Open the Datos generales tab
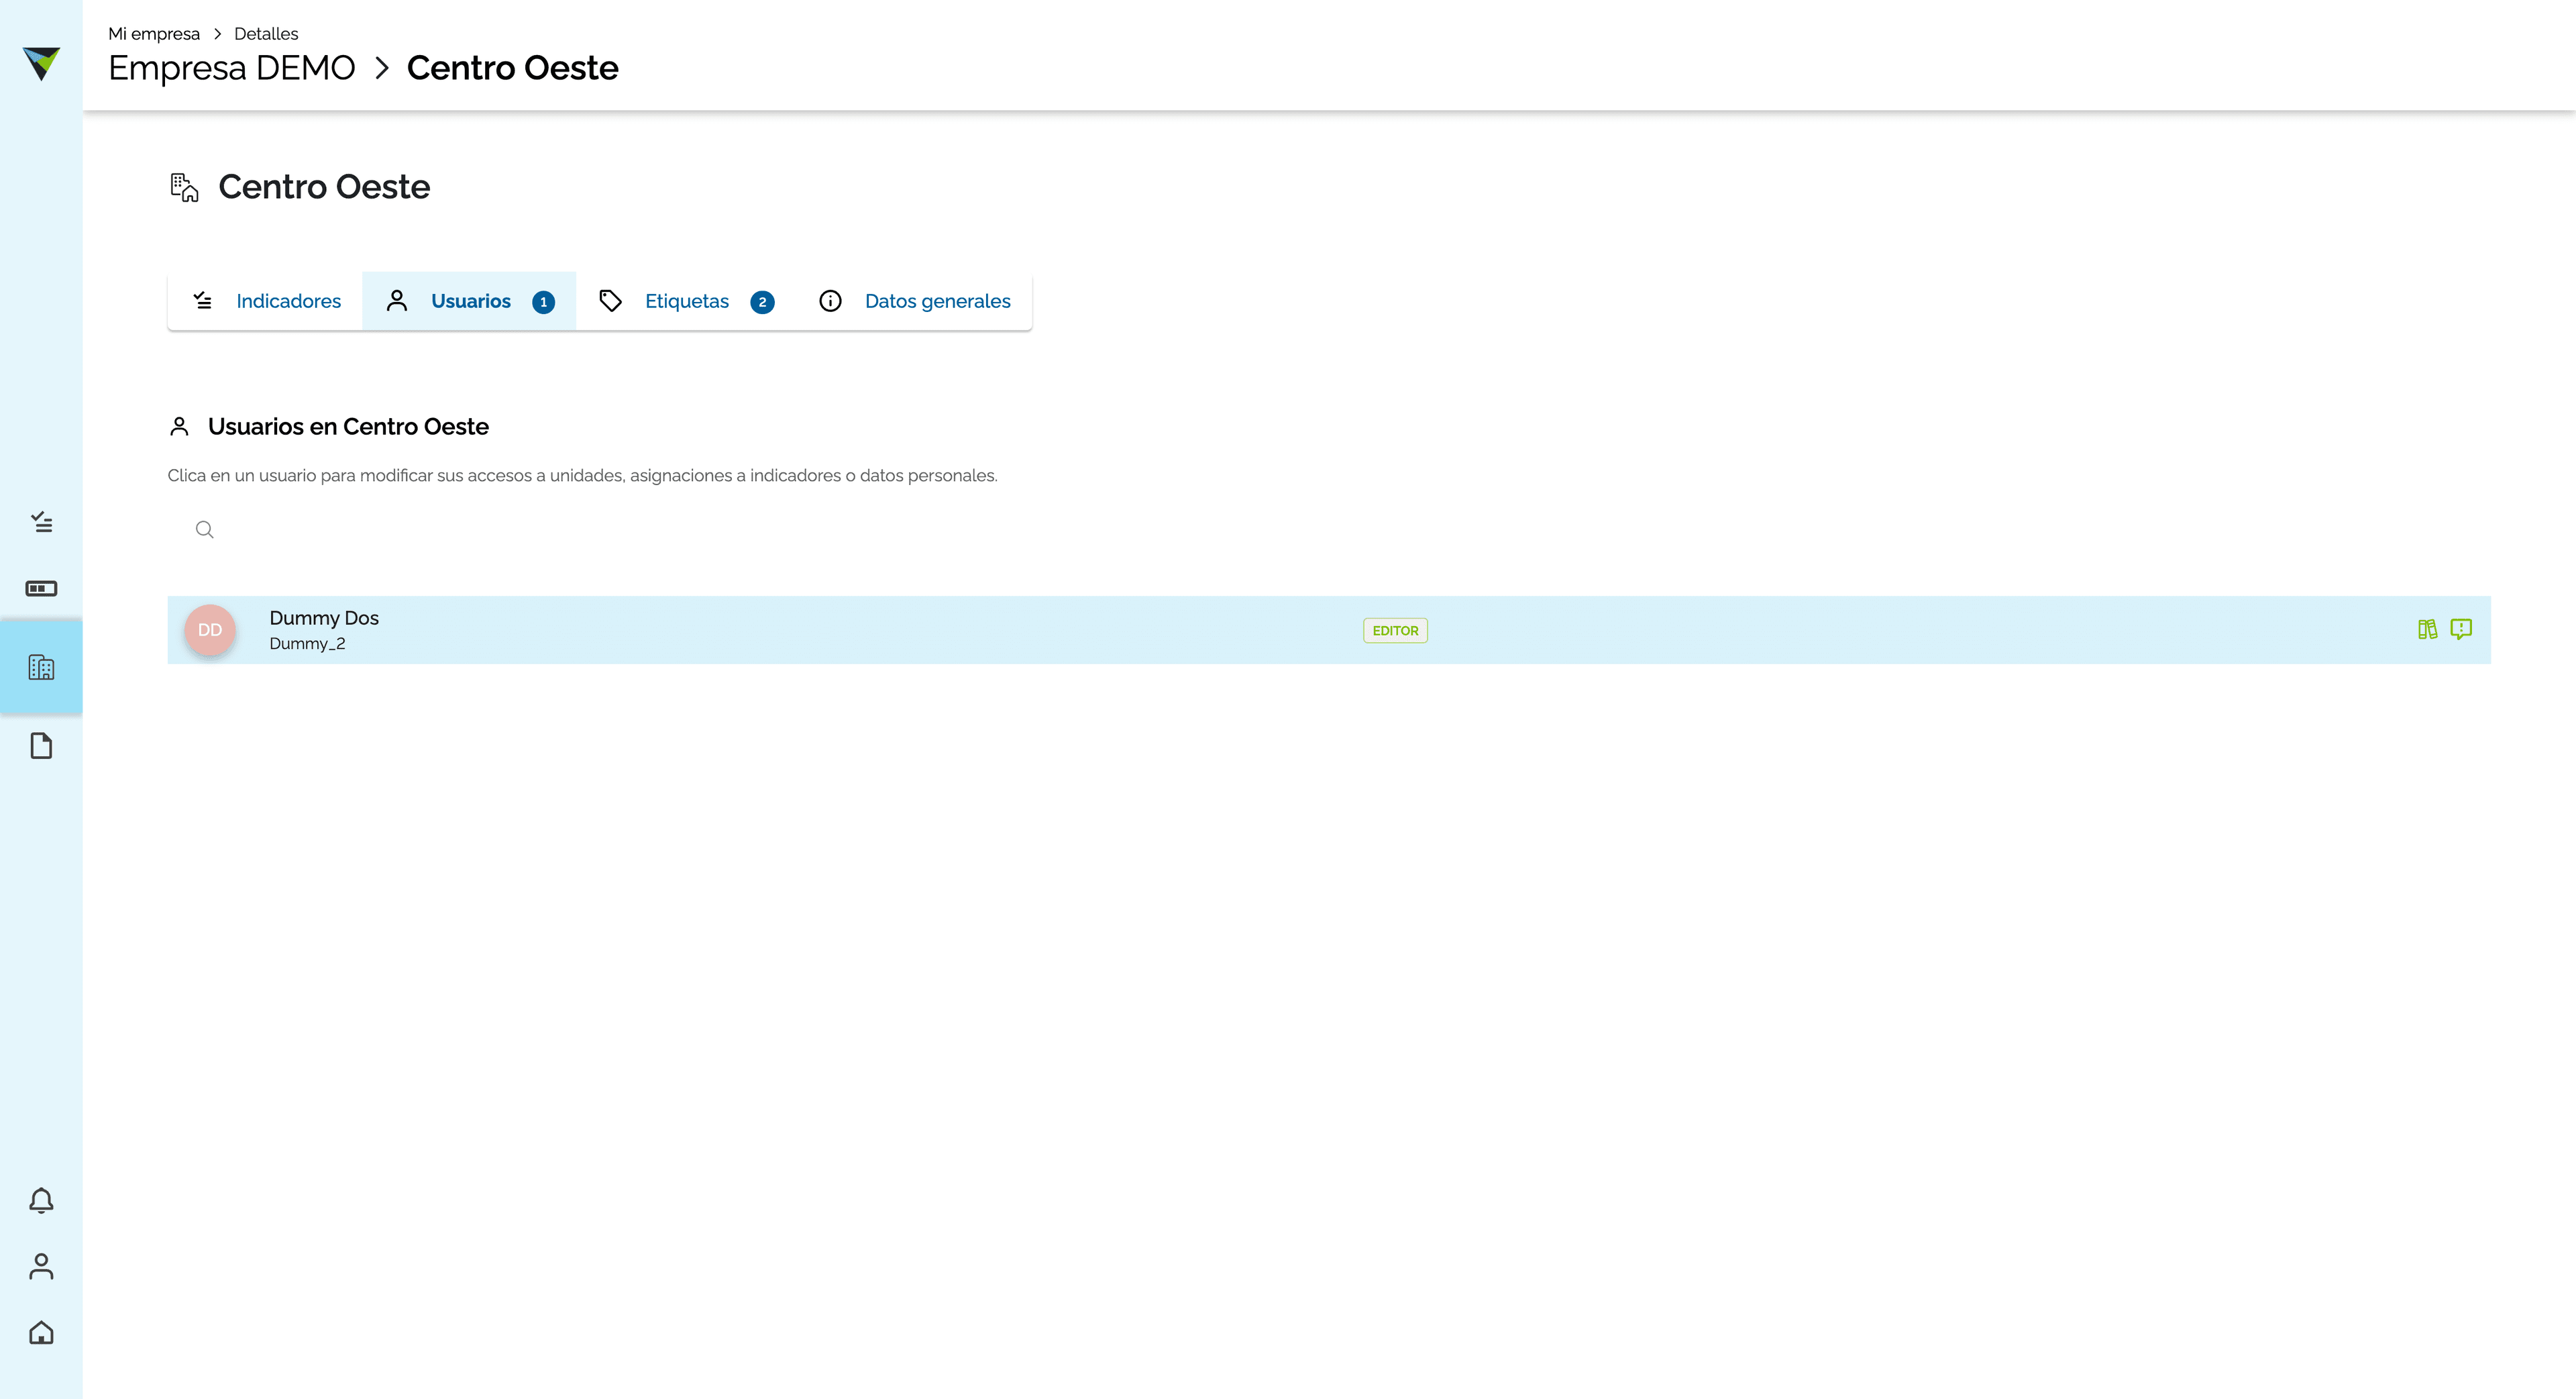The image size is (2576, 1399). [914, 301]
